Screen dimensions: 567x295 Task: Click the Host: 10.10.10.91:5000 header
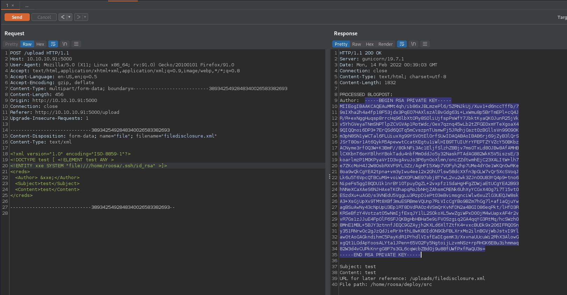(41, 59)
